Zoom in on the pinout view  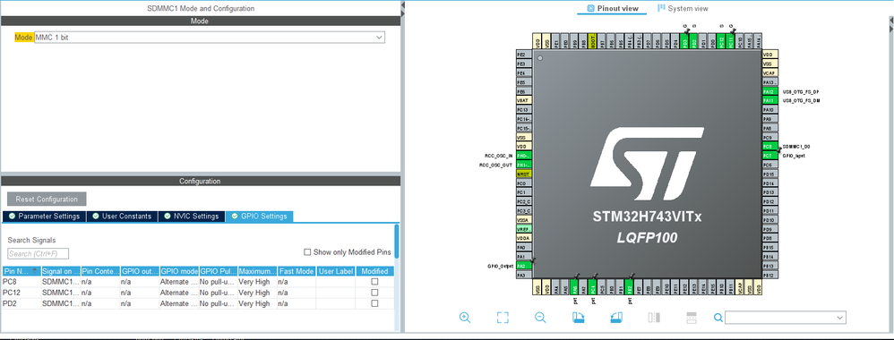[465, 318]
